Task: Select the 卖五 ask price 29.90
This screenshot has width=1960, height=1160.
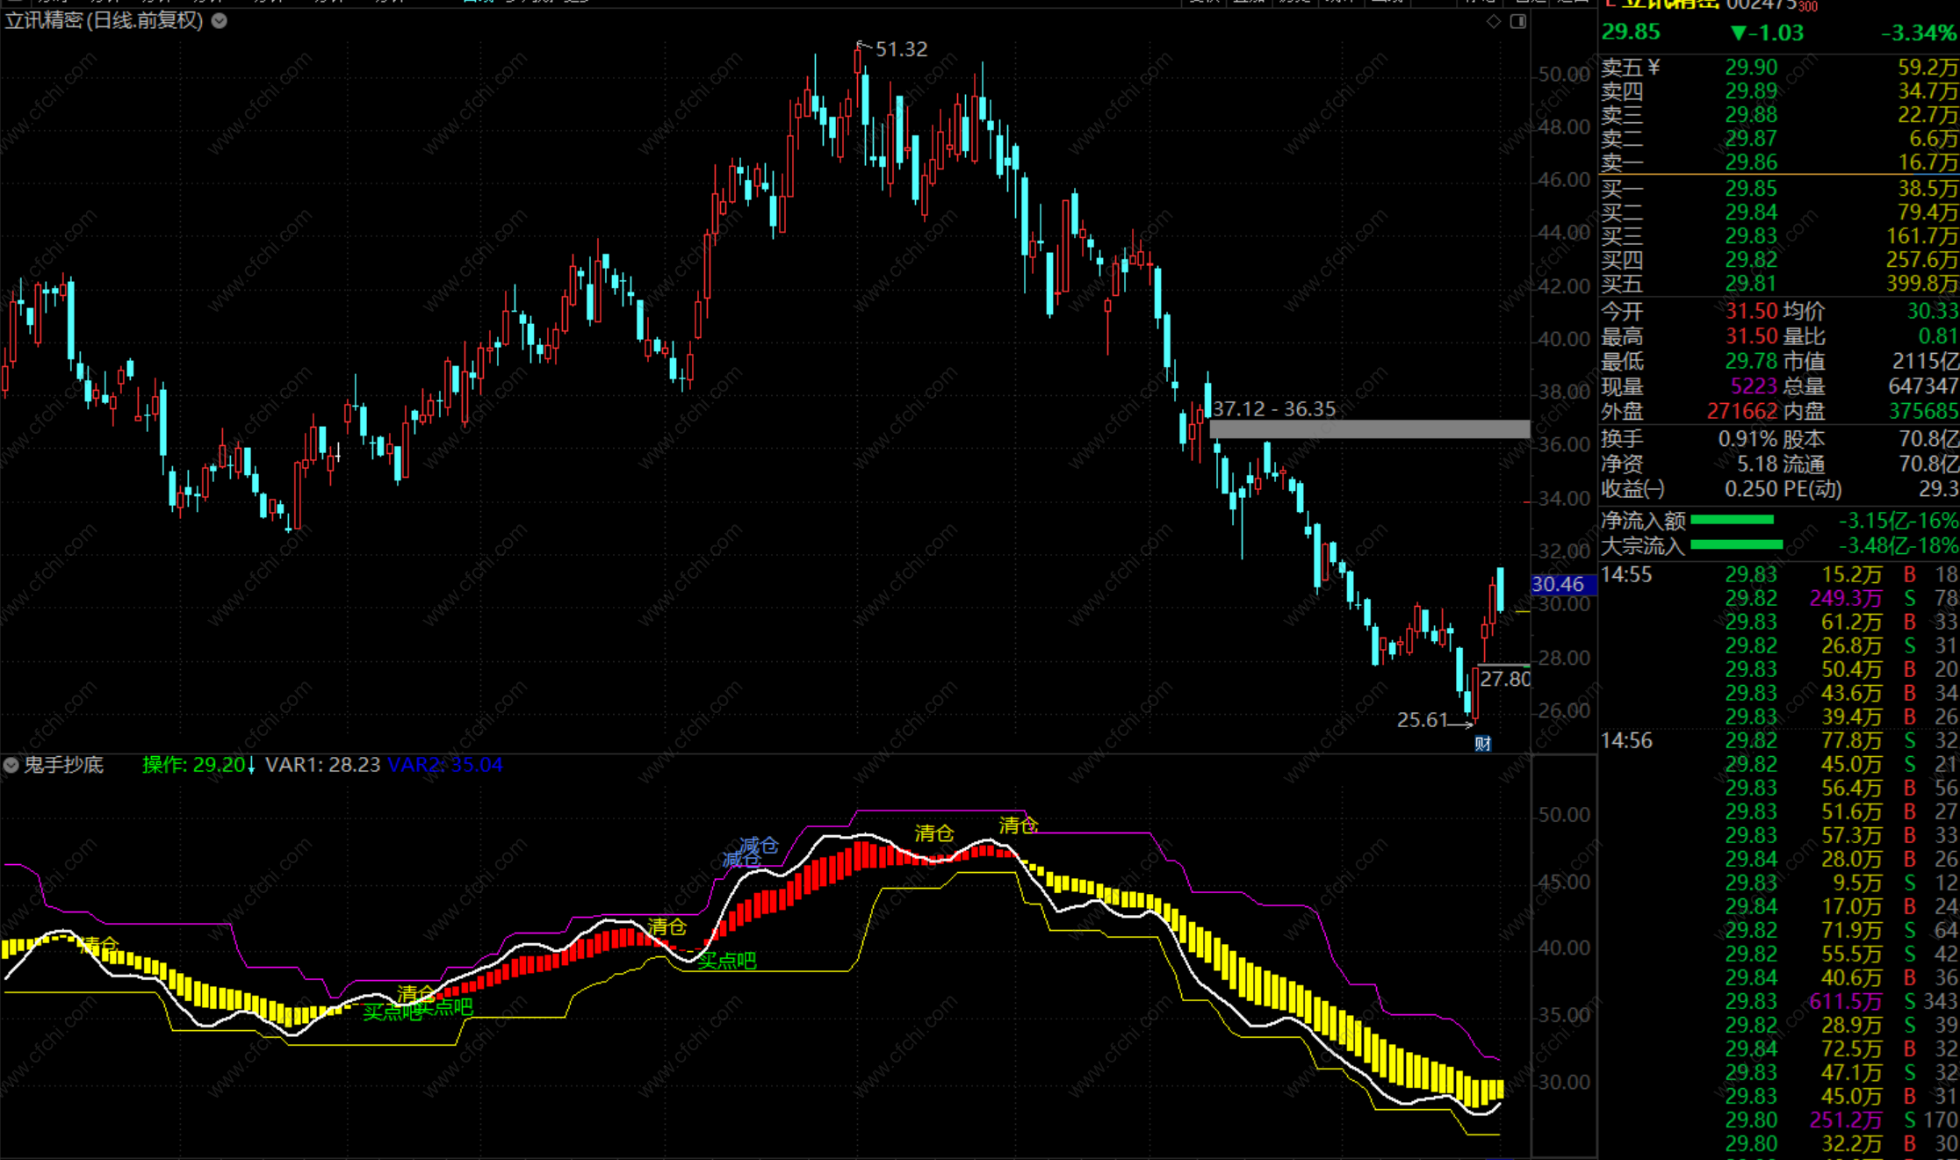Action: 1750,68
